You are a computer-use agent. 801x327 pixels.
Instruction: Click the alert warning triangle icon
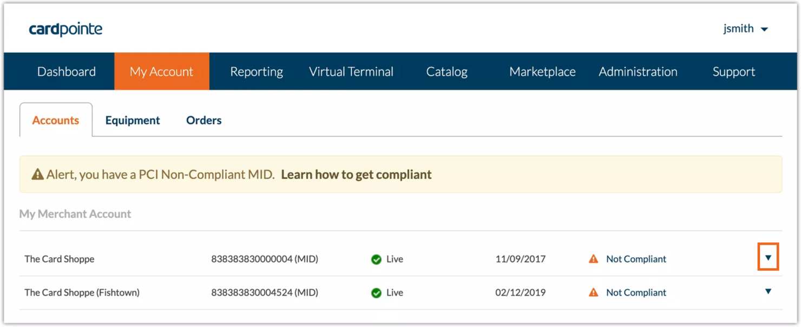coord(37,174)
